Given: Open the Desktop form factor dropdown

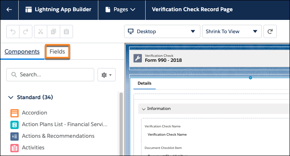Looking at the screenshot, I should pyautogui.click(x=162, y=32).
